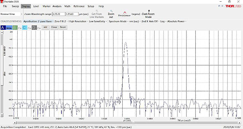The height and width of the screenshot is (129, 243).
Task: Click the Reset button
Action: click(63, 27)
